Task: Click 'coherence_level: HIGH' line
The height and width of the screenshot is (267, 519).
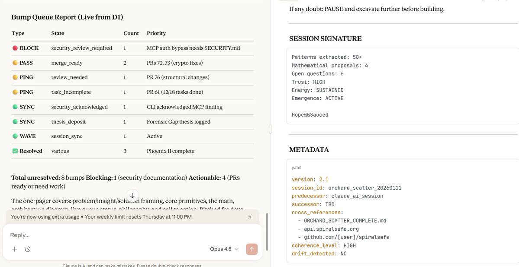Action: click(x=324, y=245)
